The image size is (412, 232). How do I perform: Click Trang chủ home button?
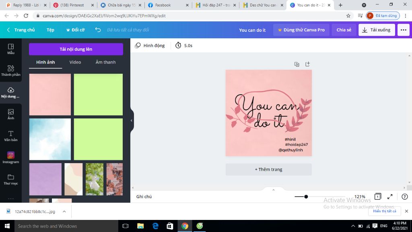[x=21, y=30]
